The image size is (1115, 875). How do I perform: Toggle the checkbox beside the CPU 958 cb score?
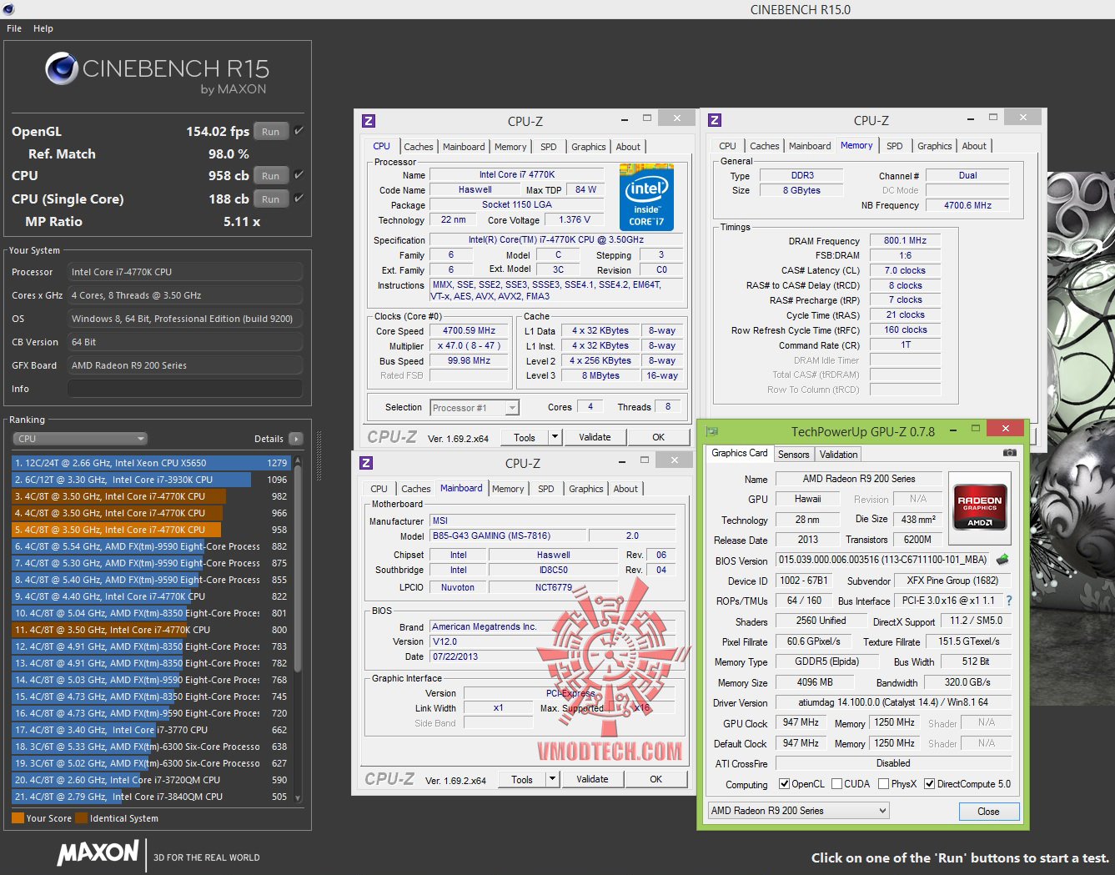(299, 175)
